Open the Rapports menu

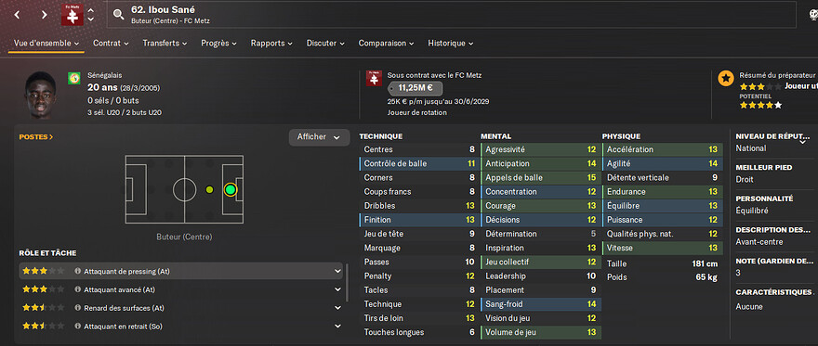(271, 44)
